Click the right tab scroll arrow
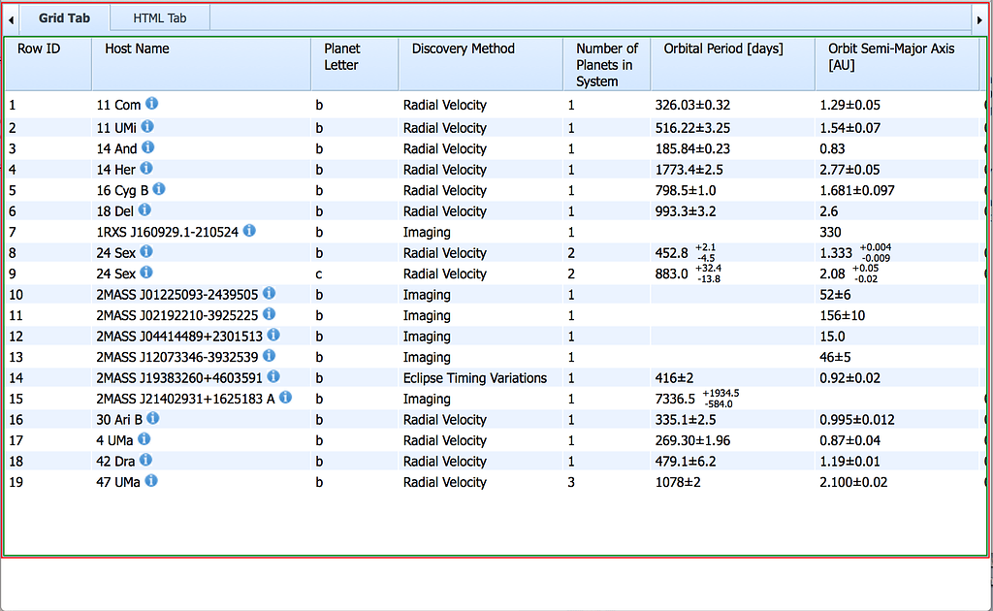Image resolution: width=993 pixels, height=611 pixels. click(x=979, y=17)
